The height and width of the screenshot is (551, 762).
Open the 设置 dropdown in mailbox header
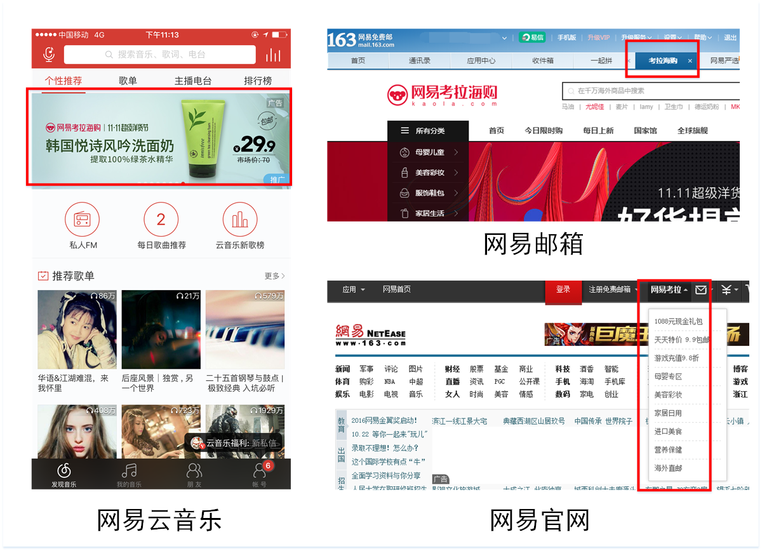672,37
